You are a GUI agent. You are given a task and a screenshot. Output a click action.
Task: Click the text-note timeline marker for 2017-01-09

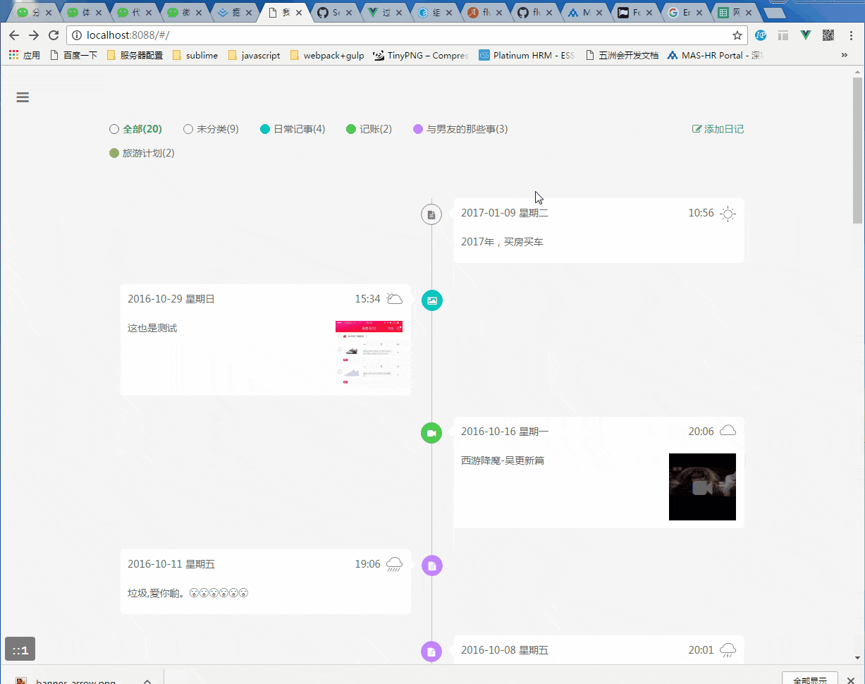click(431, 214)
